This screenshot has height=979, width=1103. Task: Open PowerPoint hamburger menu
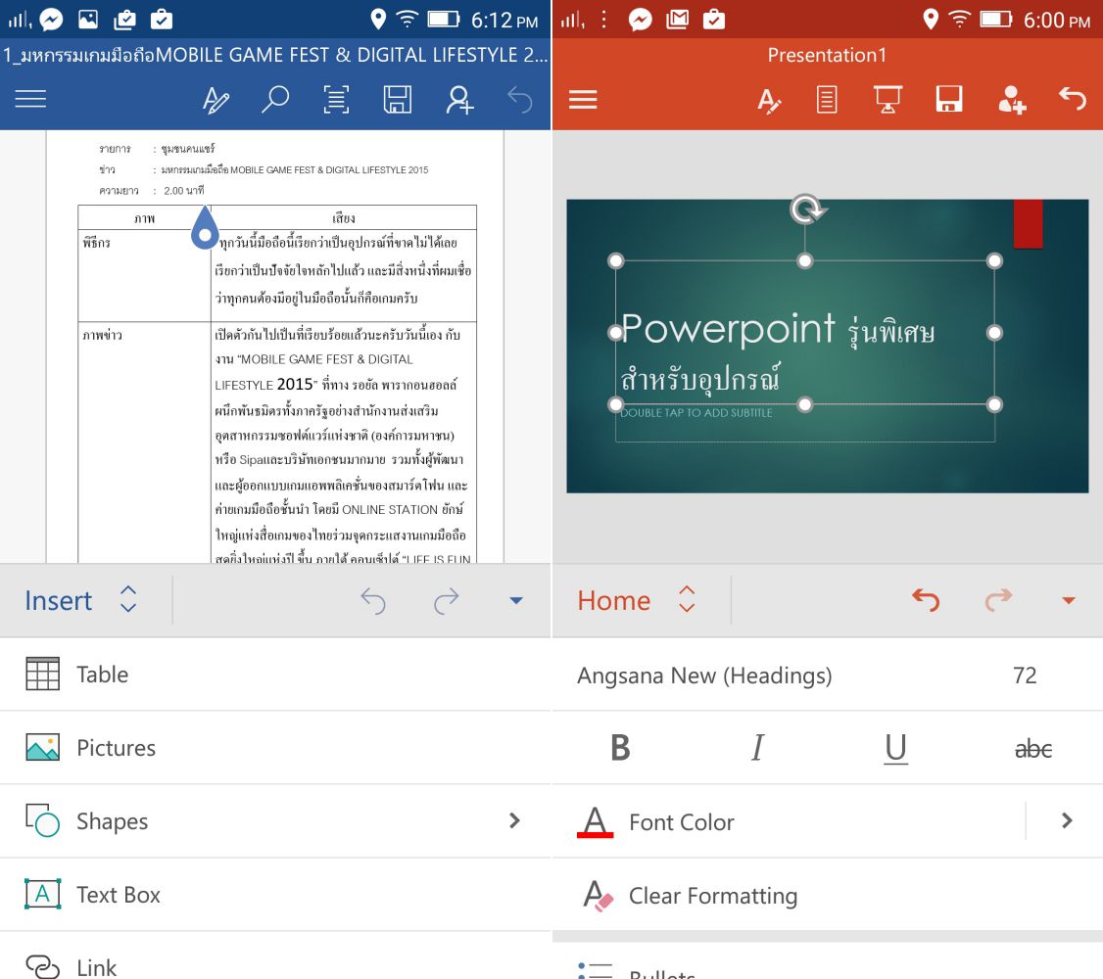[x=583, y=99]
